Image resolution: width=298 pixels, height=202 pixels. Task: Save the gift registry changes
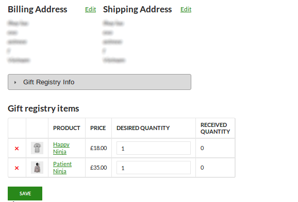click(x=25, y=193)
